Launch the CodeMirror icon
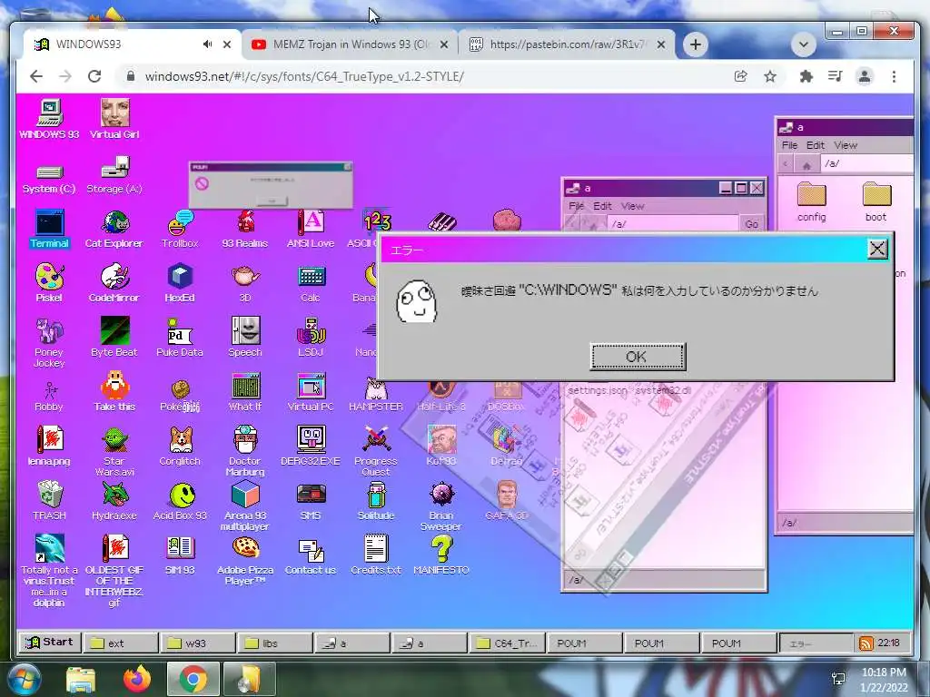Image resolution: width=930 pixels, height=697 pixels. (x=114, y=283)
